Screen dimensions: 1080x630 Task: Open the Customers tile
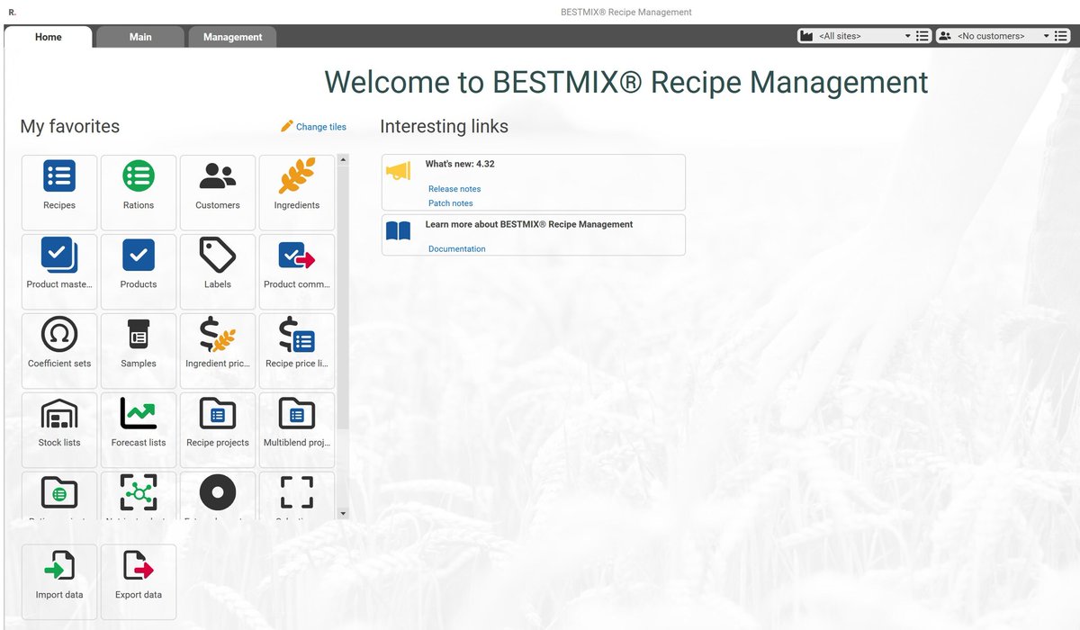(x=218, y=192)
